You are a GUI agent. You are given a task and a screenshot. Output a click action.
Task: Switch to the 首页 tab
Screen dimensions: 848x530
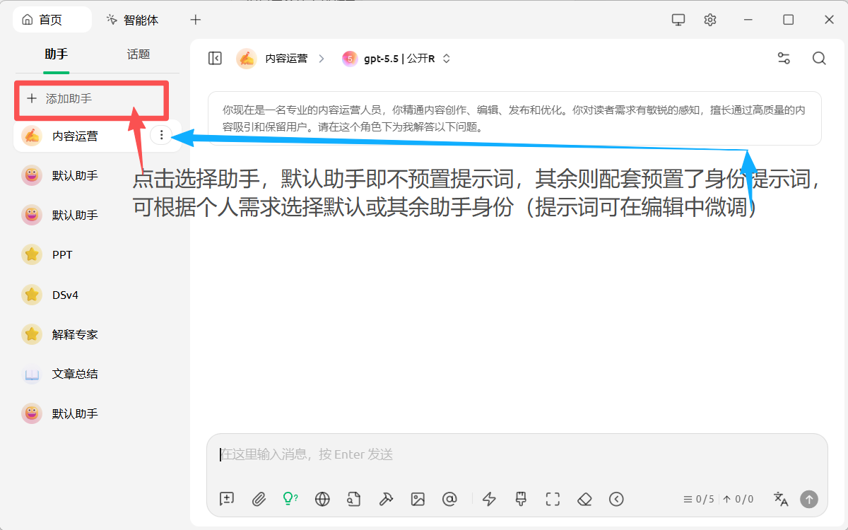coord(52,20)
